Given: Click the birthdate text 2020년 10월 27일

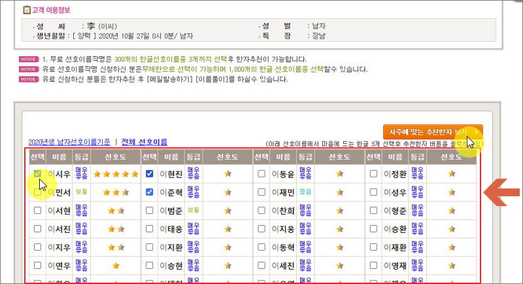Looking at the screenshot, I should [x=124, y=36].
